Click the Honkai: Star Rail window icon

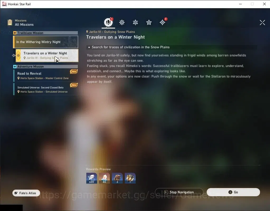pyautogui.click(x=4, y=4)
